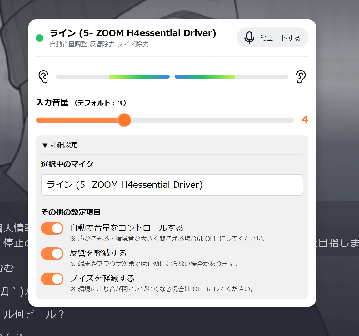Open the 選択中のマイク device dropdown
The height and width of the screenshot is (336, 359).
point(172,185)
